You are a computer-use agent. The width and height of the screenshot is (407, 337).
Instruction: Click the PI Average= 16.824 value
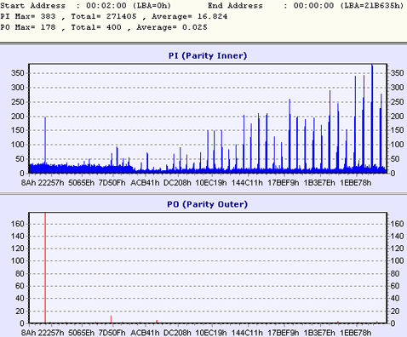tap(189, 16)
